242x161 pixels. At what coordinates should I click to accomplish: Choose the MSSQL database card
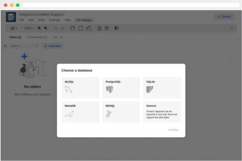point(121,112)
